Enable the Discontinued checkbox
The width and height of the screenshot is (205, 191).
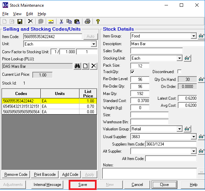pyautogui.click(x=179, y=72)
